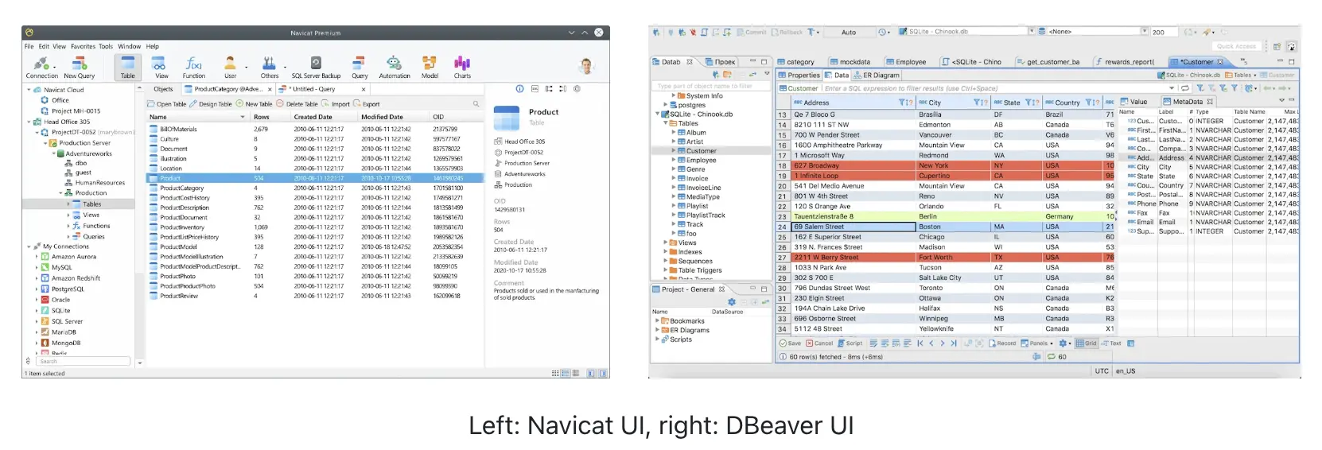Viewport: 1322px width, 450px height.
Task: Click the Search field in Navicat sidebar
Action: pyautogui.click(x=84, y=361)
